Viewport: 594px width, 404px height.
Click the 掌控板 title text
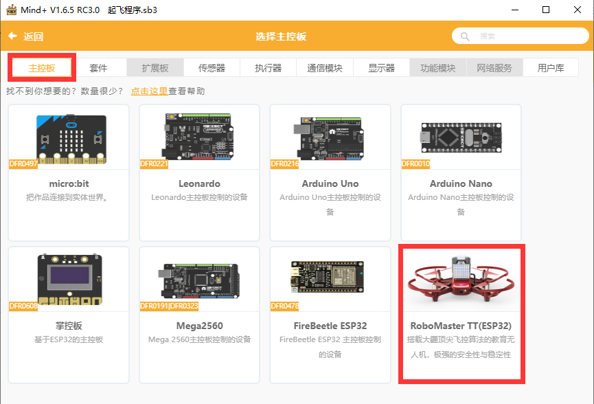click(69, 326)
